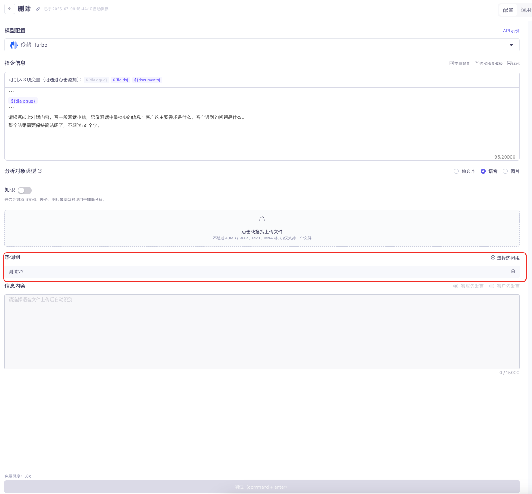Click the 95/20000 character counter

(x=505, y=157)
